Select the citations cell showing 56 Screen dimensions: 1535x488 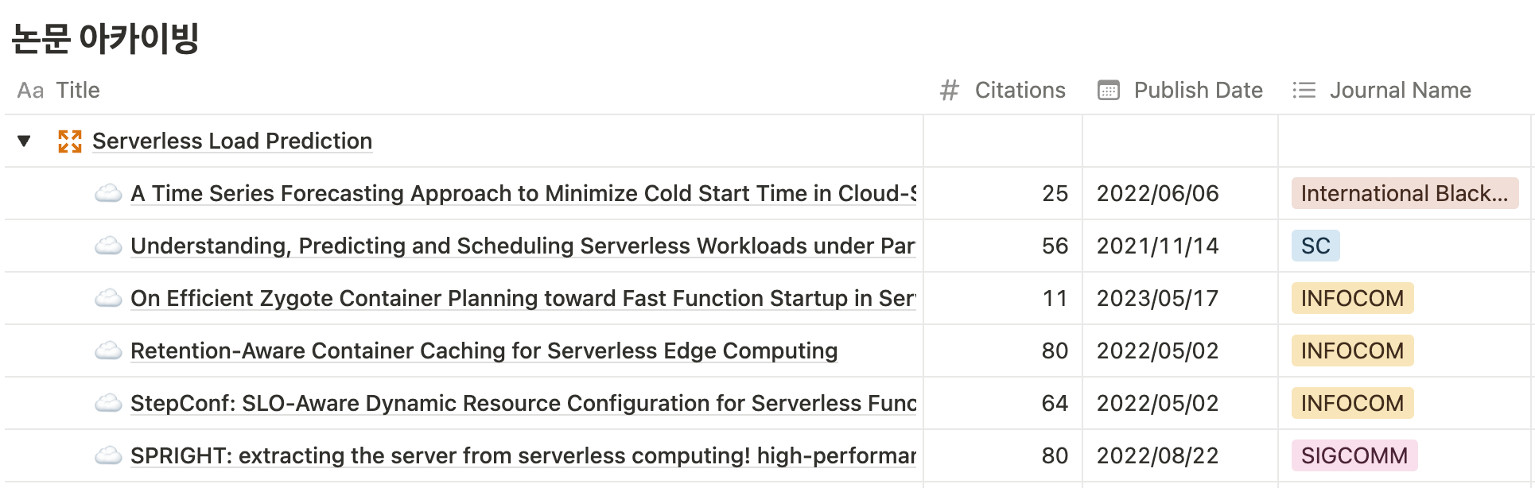pyautogui.click(x=1003, y=246)
